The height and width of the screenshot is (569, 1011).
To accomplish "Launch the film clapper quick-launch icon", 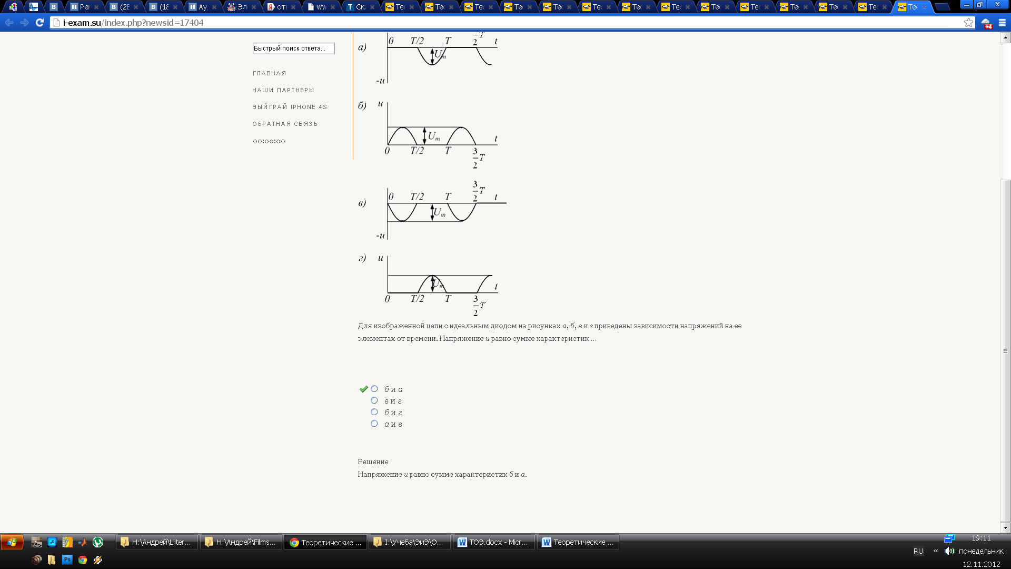I will tap(36, 542).
